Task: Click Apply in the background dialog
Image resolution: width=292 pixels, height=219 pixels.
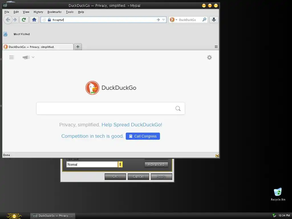Action: (x=161, y=177)
